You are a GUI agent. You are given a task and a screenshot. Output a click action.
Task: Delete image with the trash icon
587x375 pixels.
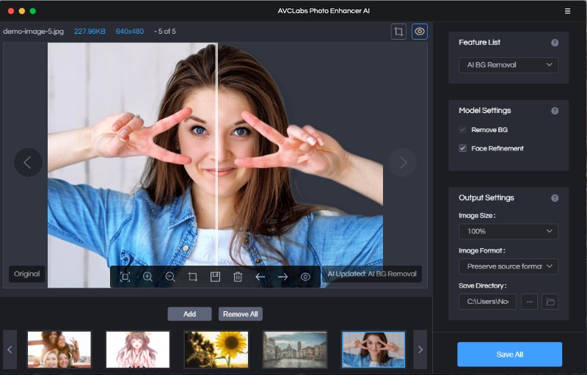[x=238, y=277]
